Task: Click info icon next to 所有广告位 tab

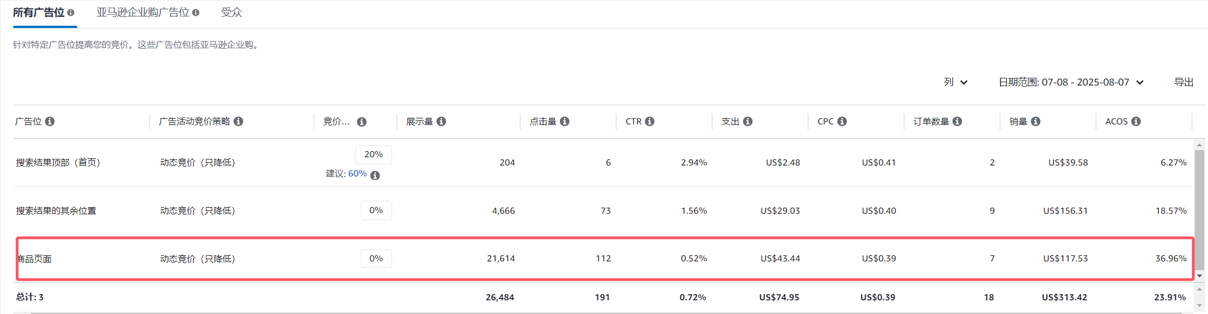Action: 71,13
